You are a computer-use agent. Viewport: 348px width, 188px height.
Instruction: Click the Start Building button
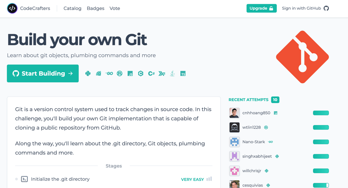[x=43, y=74]
